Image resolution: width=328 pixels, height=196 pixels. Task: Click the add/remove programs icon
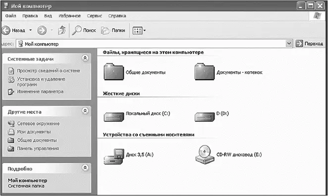coord(11,80)
